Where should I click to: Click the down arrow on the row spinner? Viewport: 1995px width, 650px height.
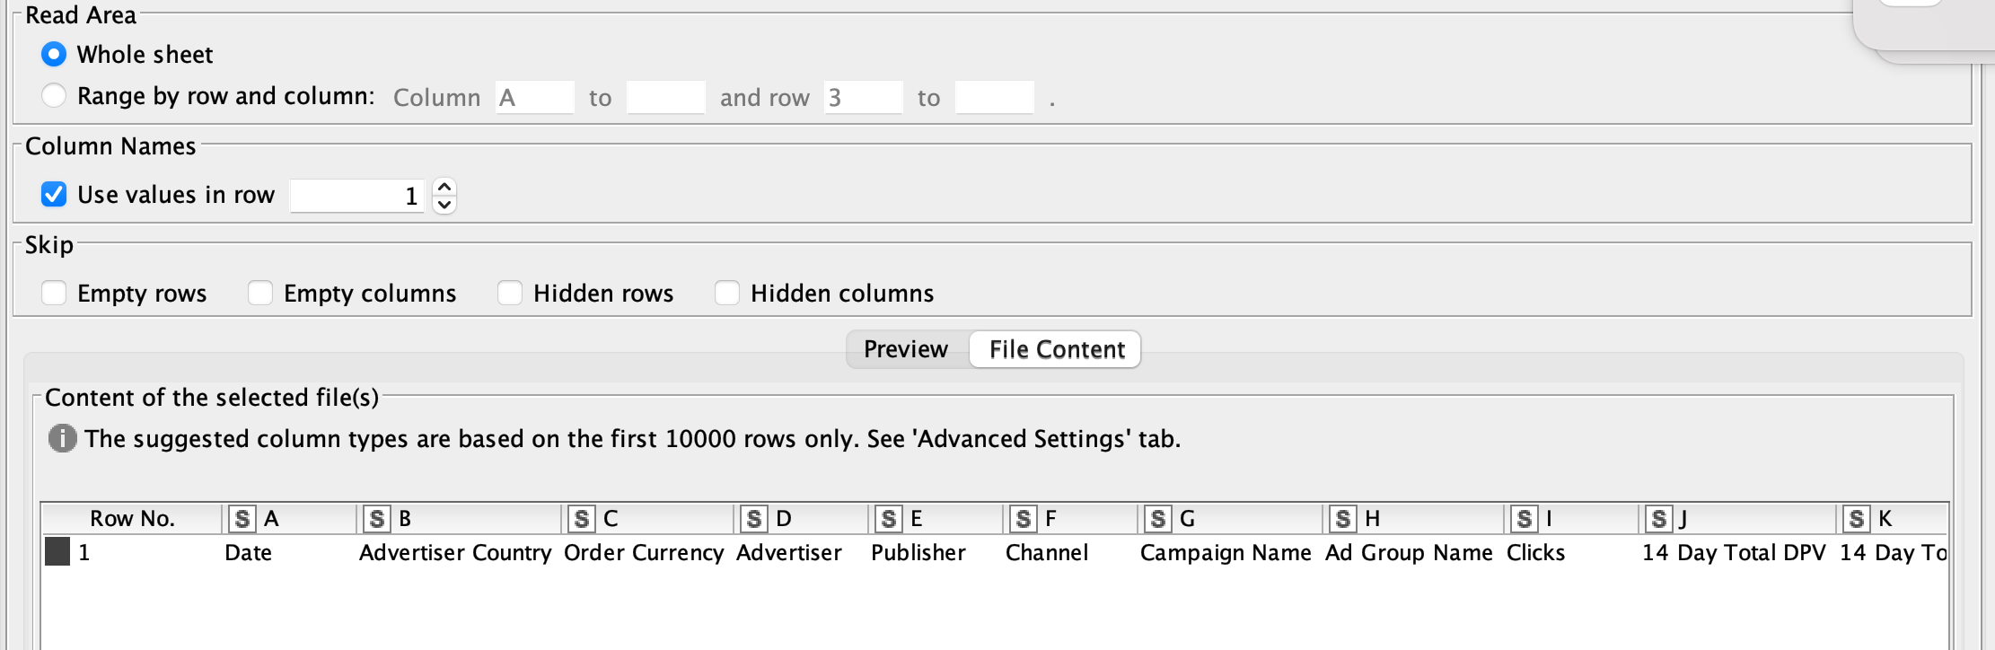[x=444, y=205]
